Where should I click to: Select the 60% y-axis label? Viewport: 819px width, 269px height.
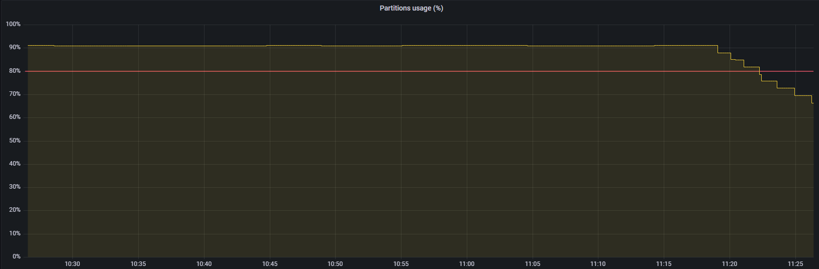click(15, 117)
